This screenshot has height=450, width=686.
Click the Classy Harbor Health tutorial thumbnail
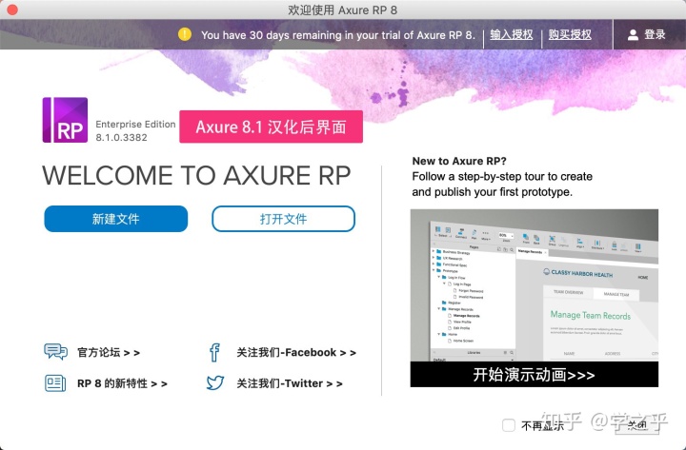pos(534,285)
